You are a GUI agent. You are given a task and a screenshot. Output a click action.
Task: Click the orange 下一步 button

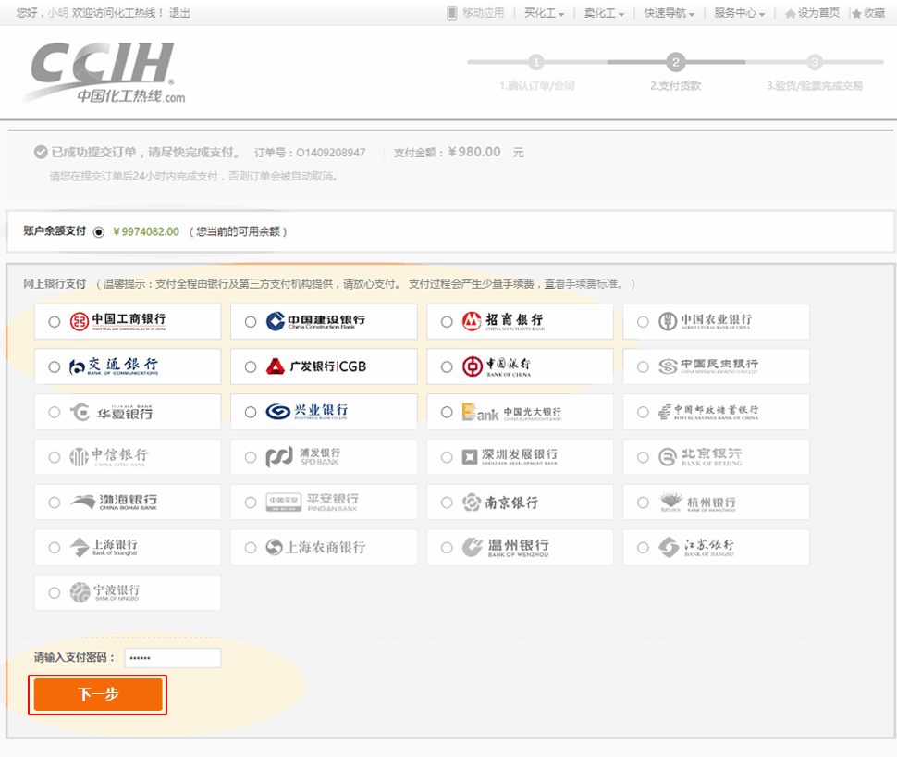98,694
